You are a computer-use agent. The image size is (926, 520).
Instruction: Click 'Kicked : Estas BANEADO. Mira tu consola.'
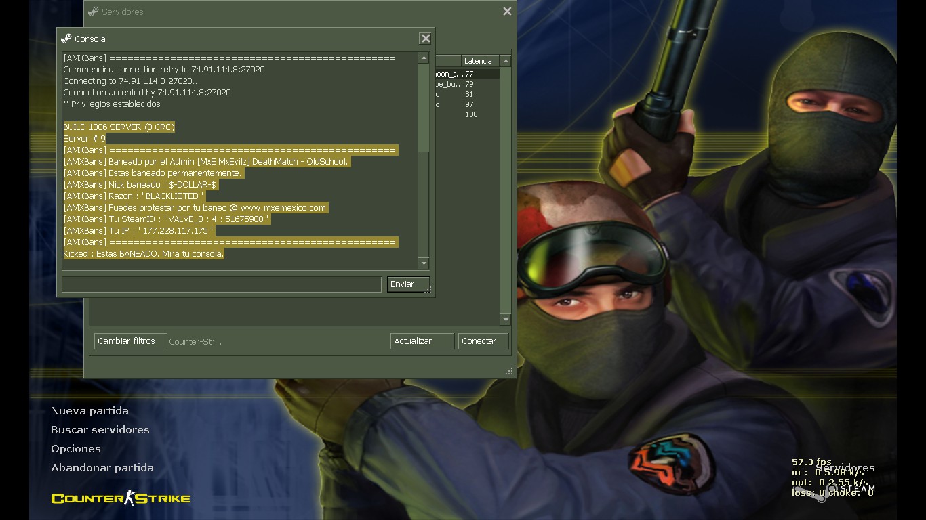pyautogui.click(x=144, y=254)
